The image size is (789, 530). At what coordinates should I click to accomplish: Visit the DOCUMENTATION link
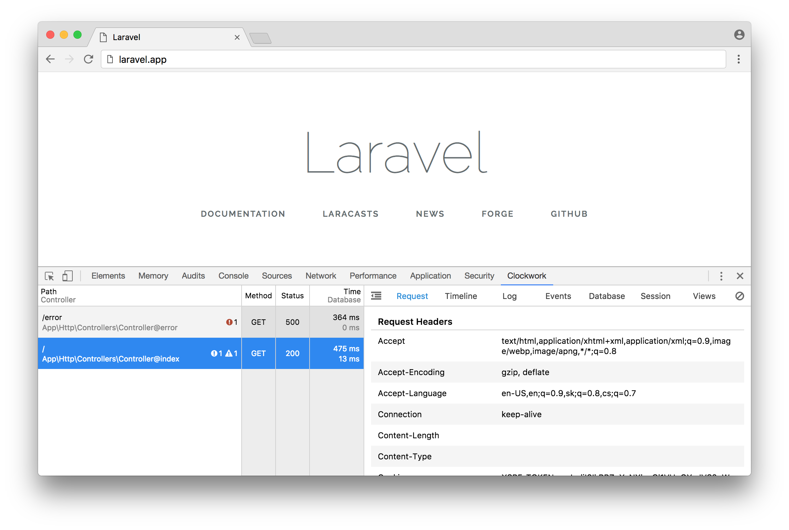tap(243, 214)
